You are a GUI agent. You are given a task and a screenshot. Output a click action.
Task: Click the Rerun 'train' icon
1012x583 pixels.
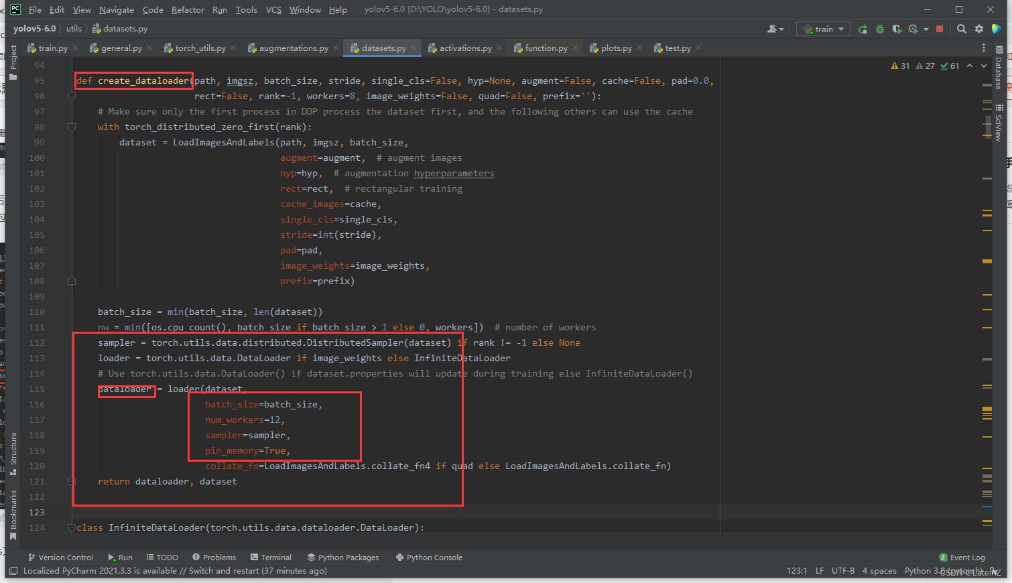click(x=863, y=29)
